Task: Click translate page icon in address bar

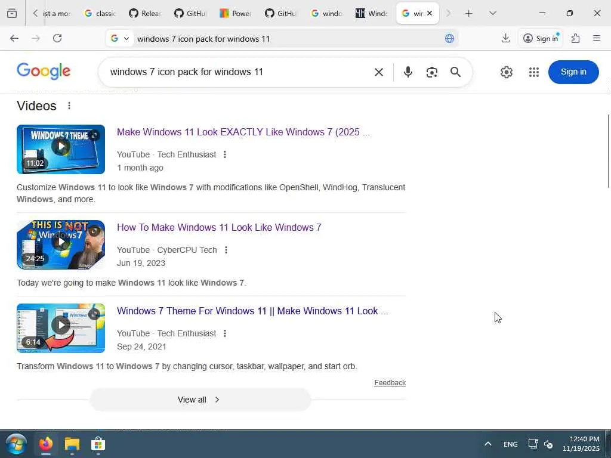Action: 449,38
